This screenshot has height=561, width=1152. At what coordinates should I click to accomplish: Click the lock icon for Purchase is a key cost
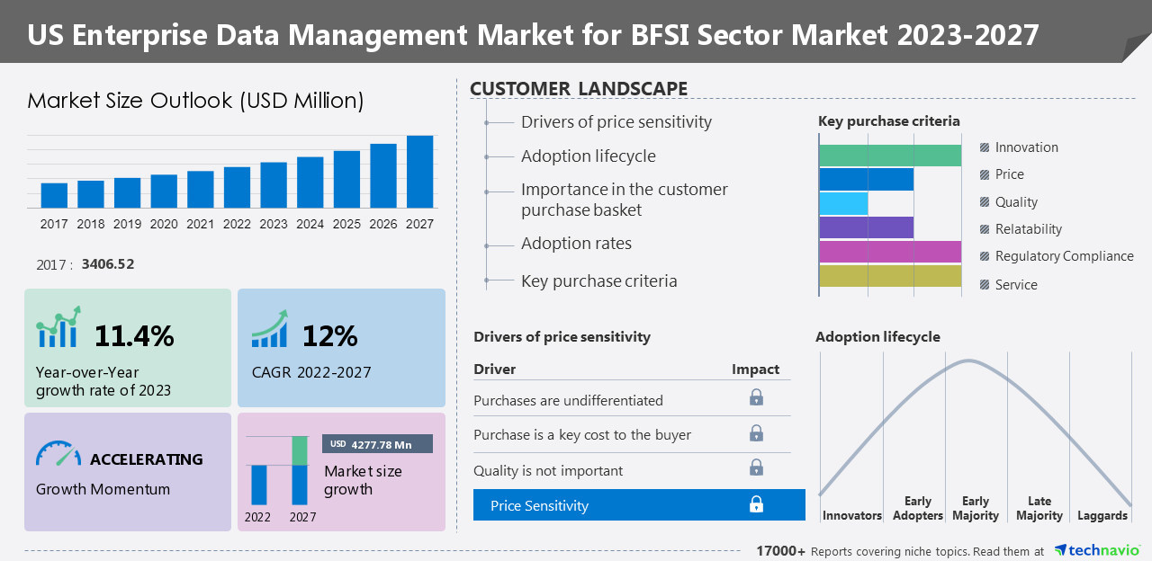(x=757, y=432)
